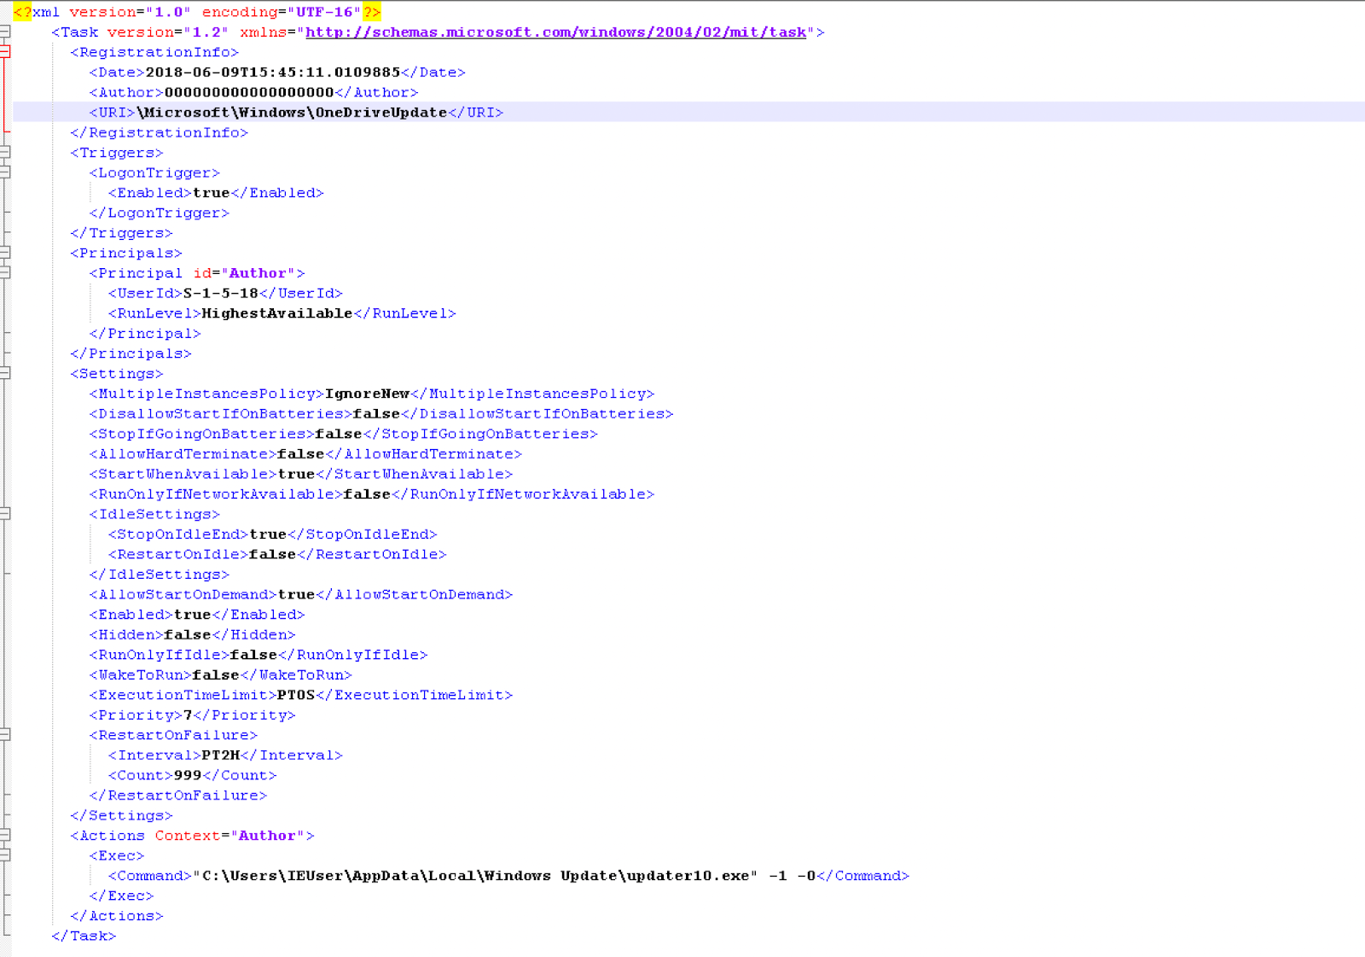
Task: Fold the Exec block in margin
Action: point(4,855)
